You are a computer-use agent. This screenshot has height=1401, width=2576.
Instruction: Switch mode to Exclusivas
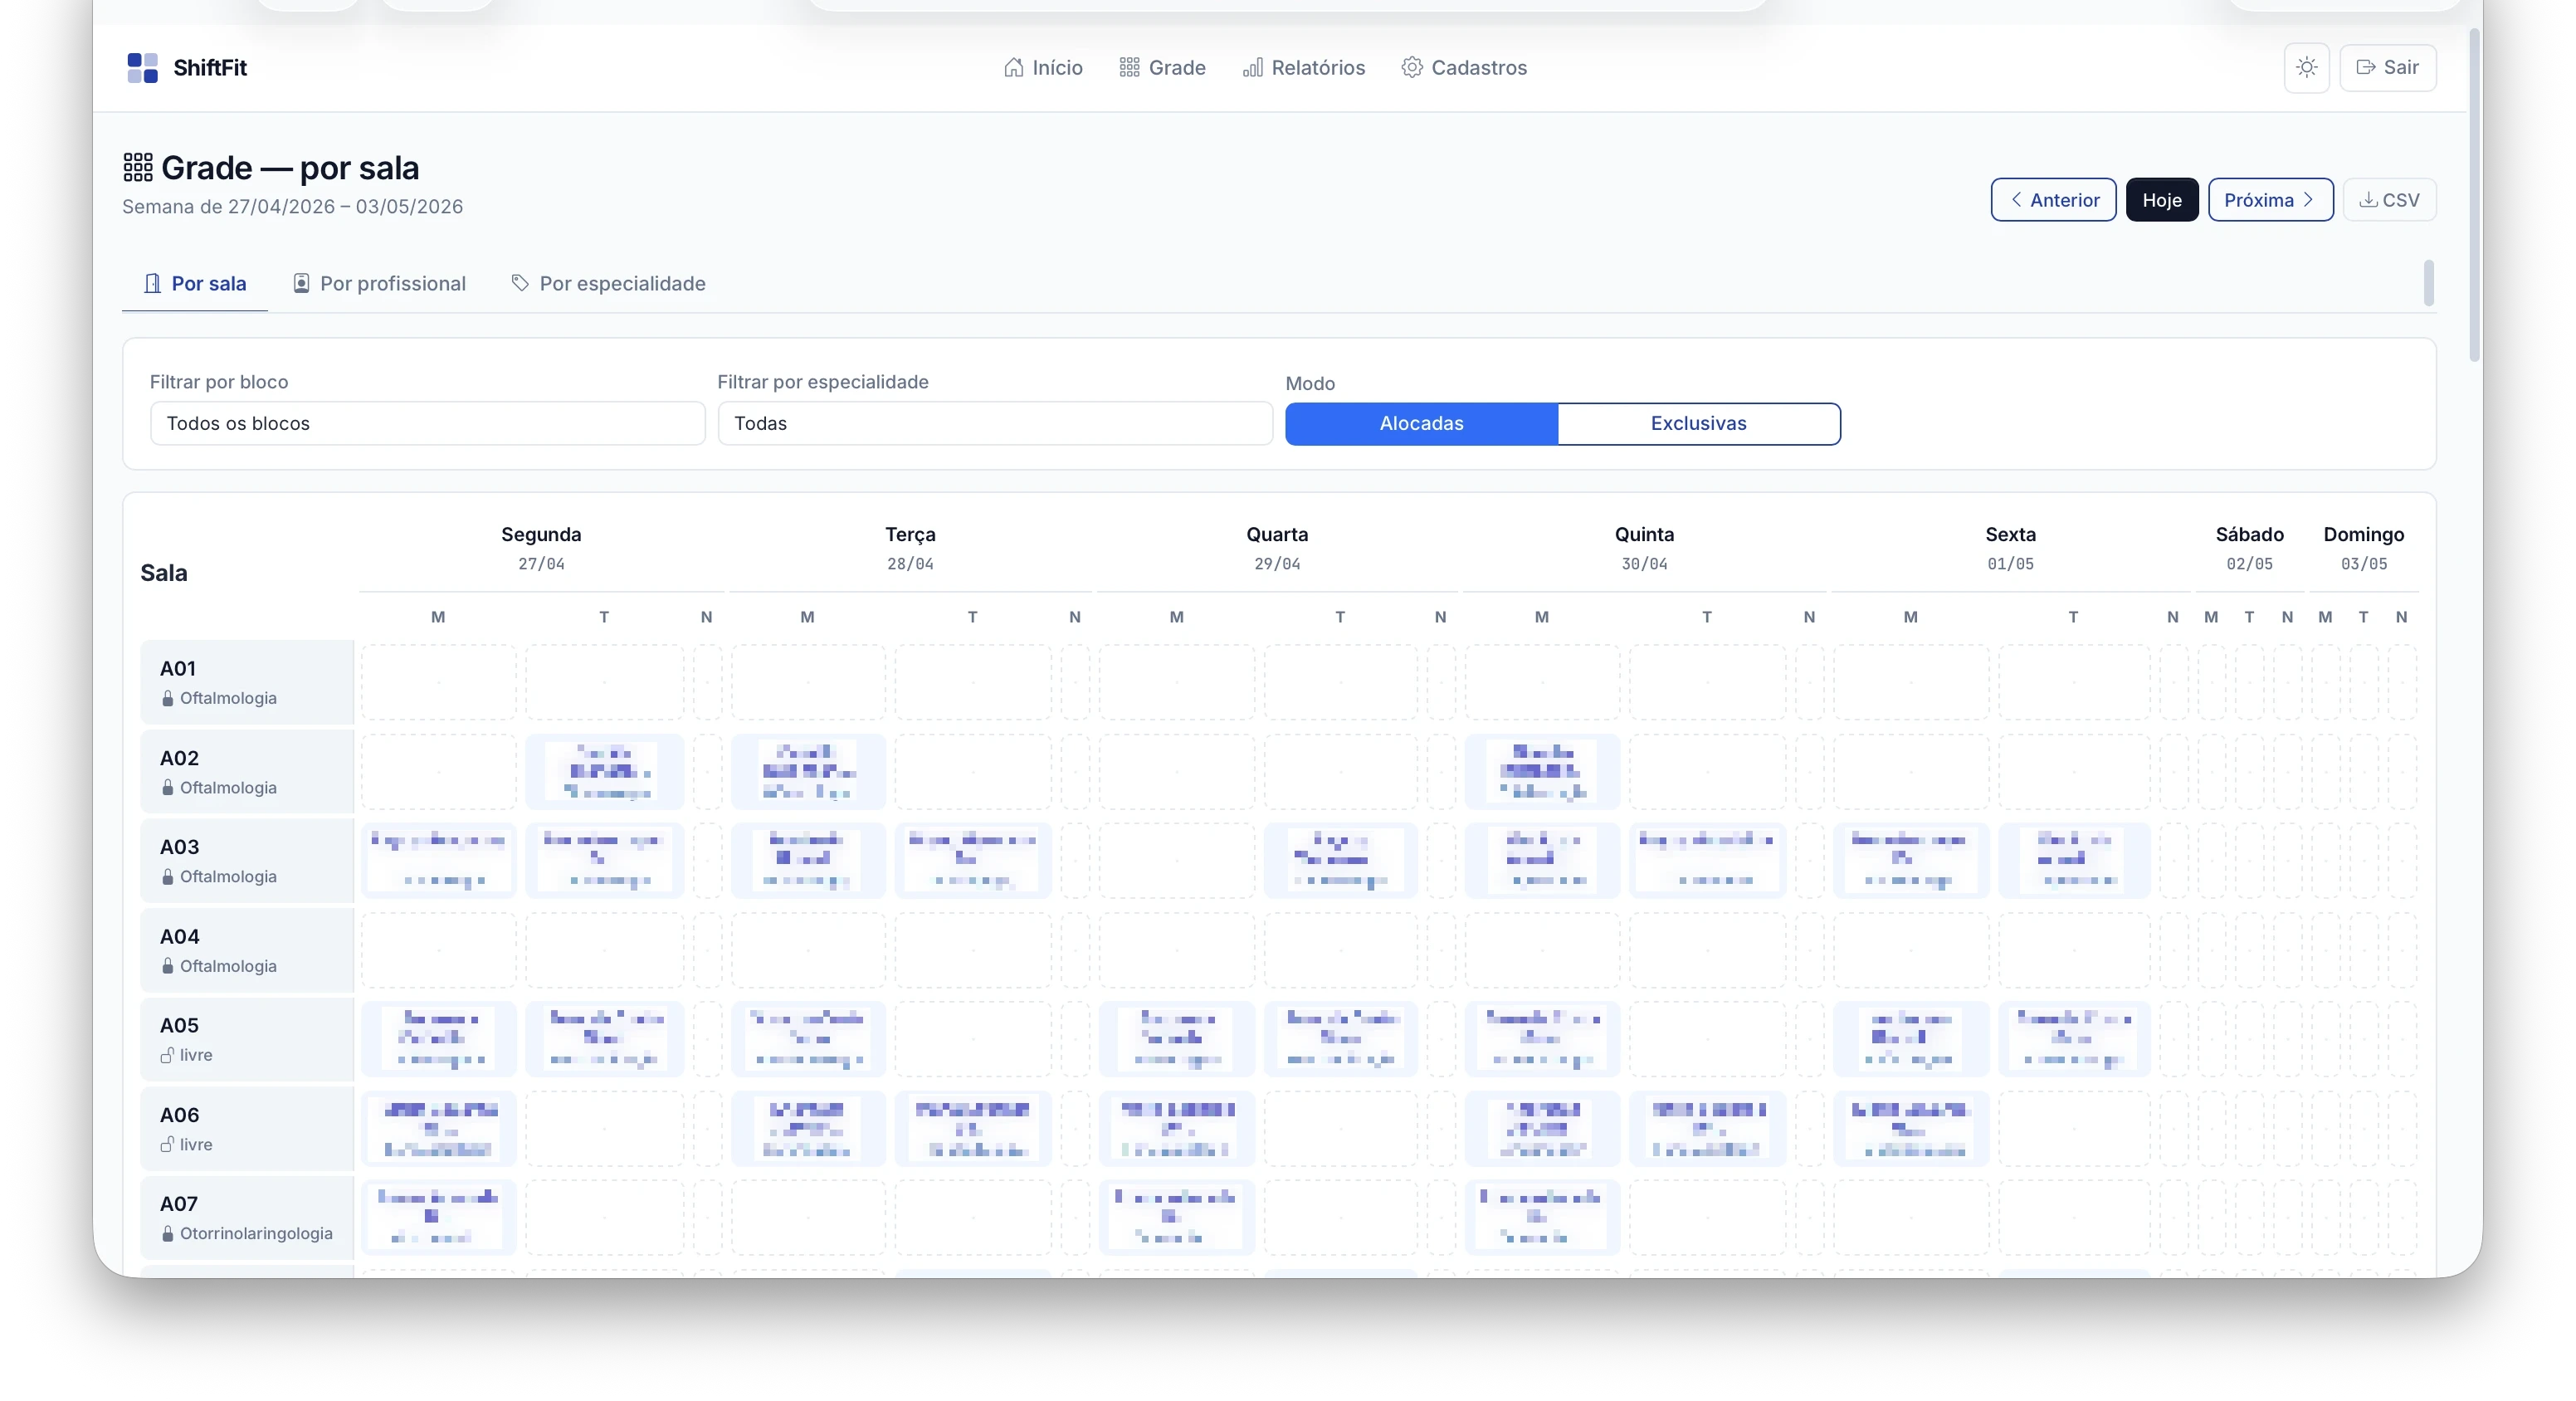tap(1698, 424)
